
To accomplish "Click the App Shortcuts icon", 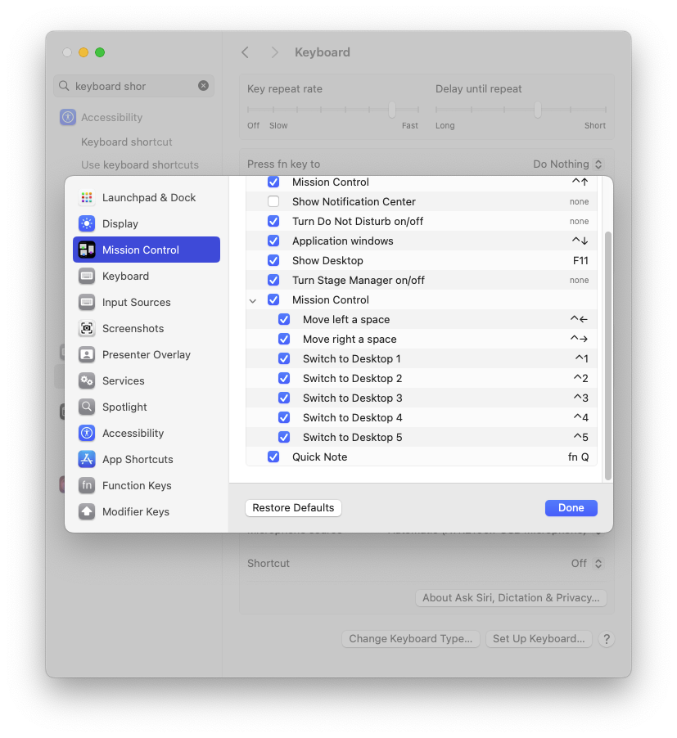I will (x=87, y=459).
